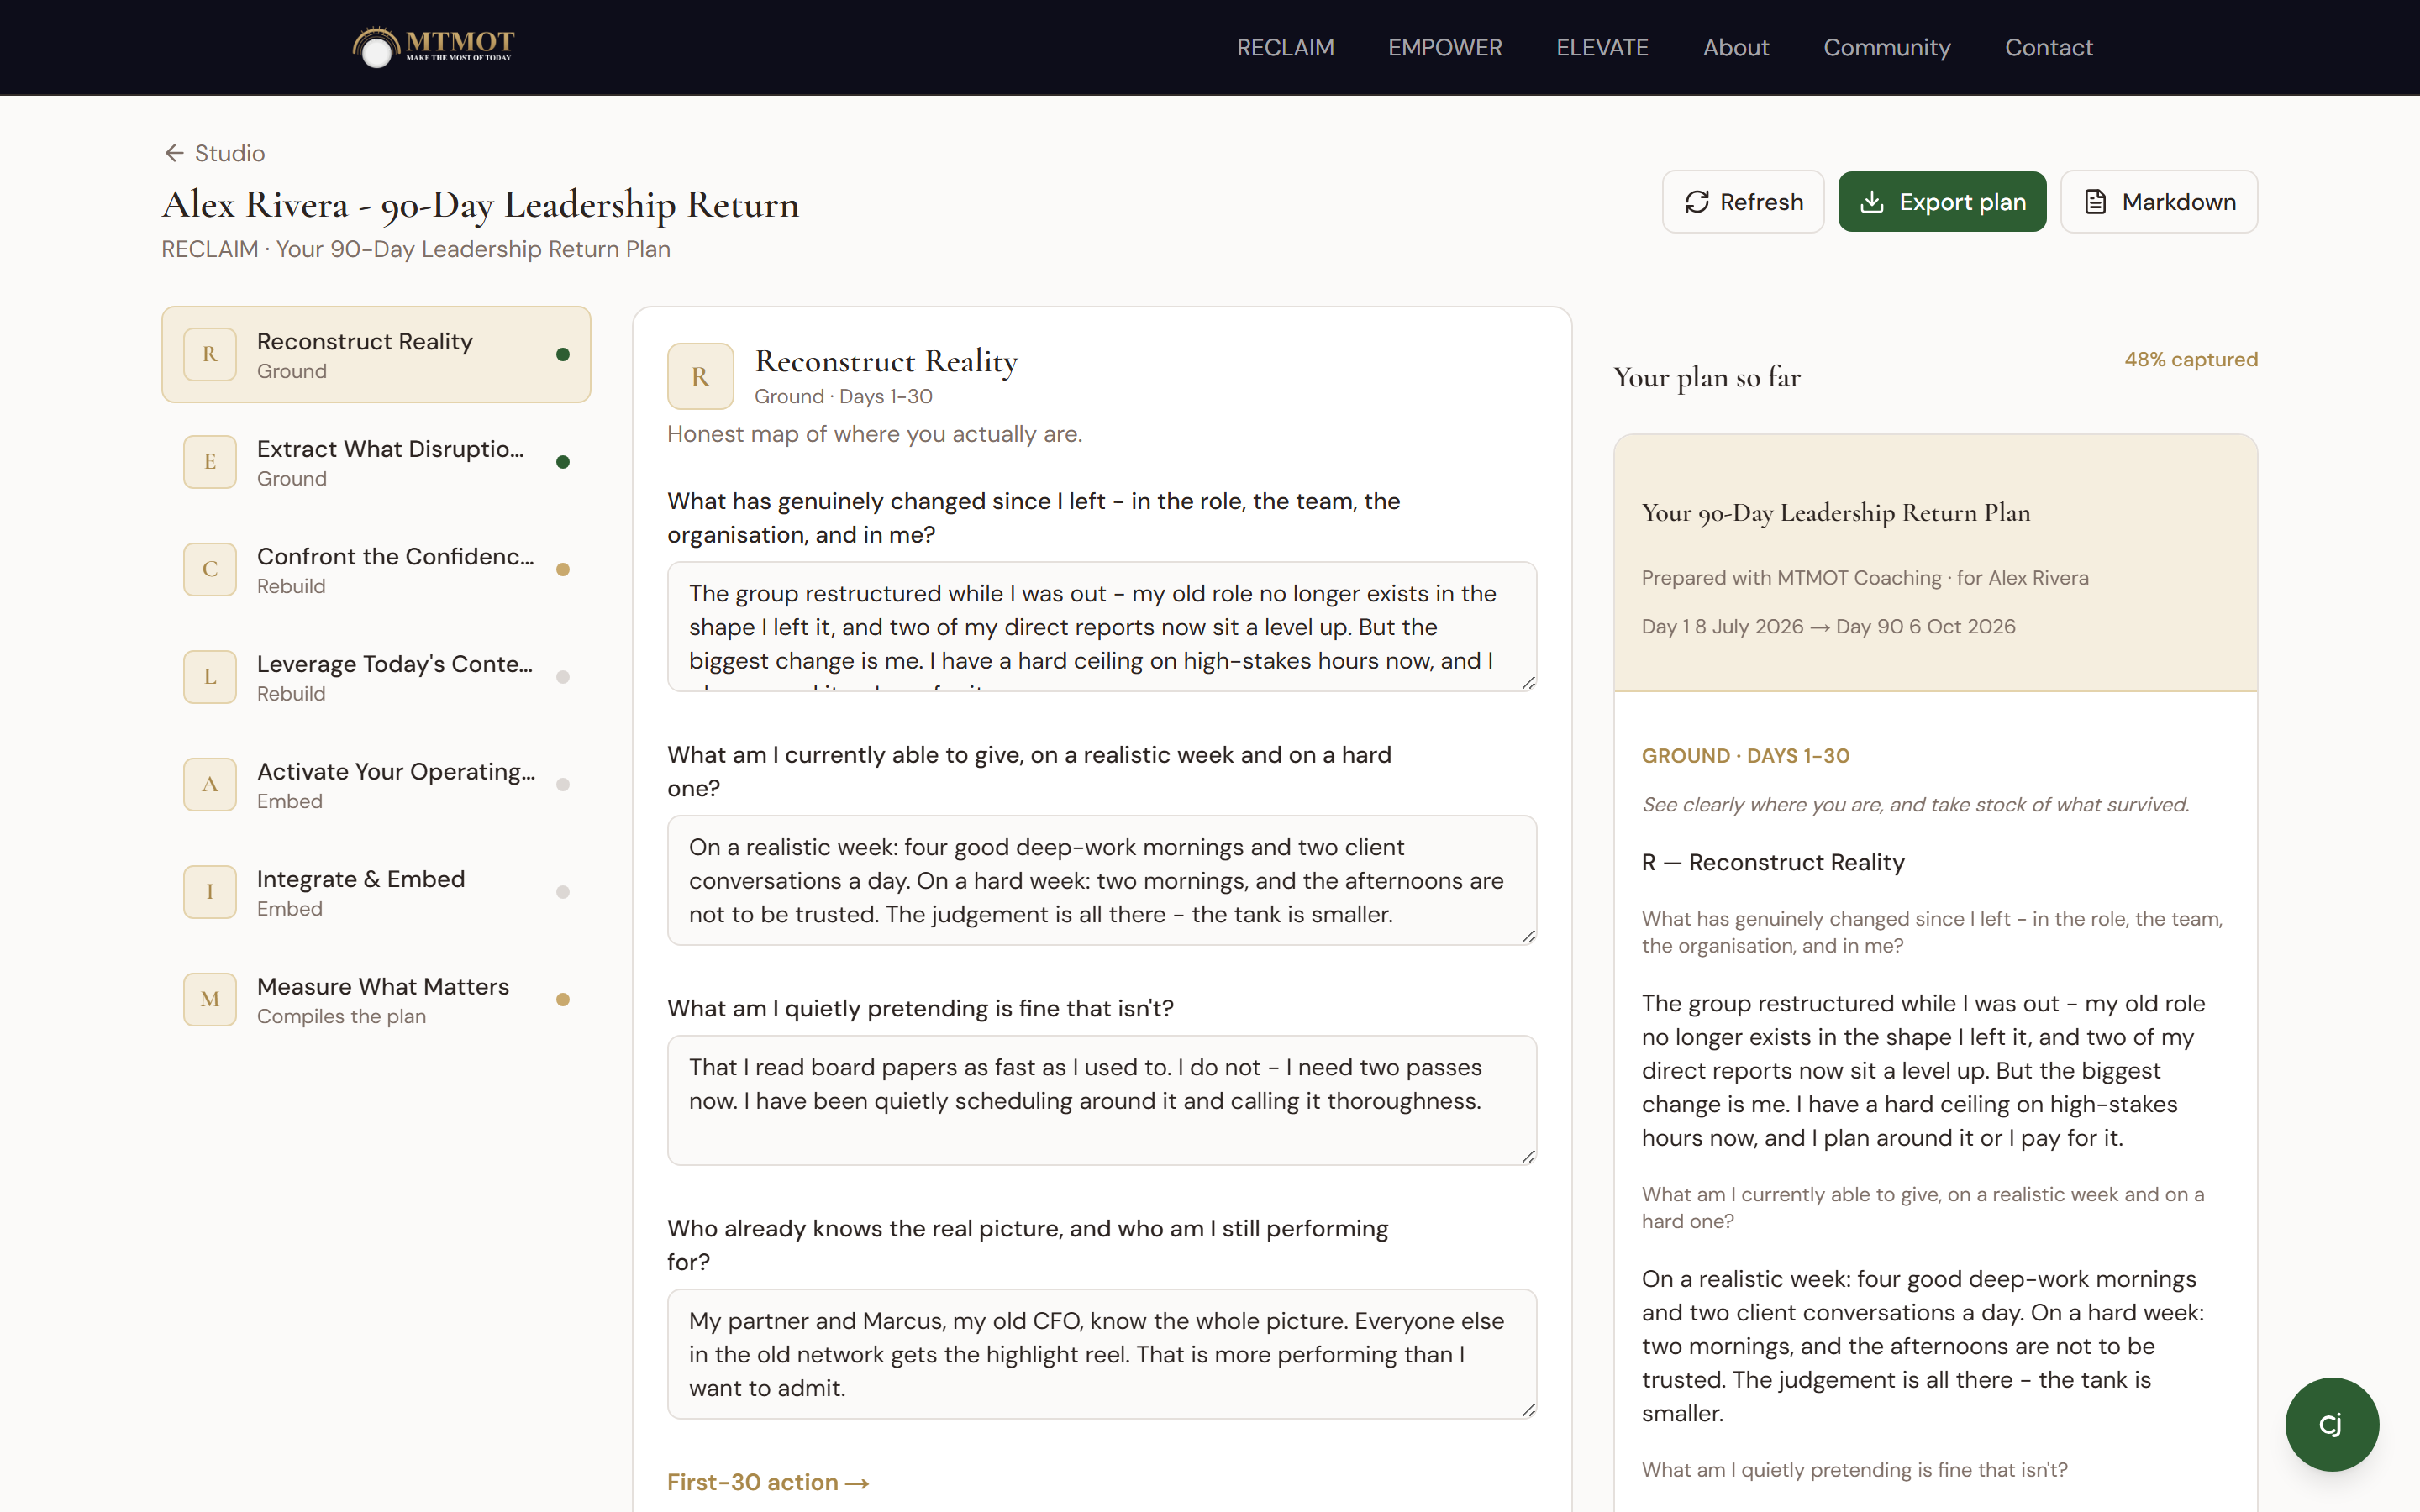Click the back arrow beside Studio
The image size is (2420, 1512).
click(x=174, y=153)
